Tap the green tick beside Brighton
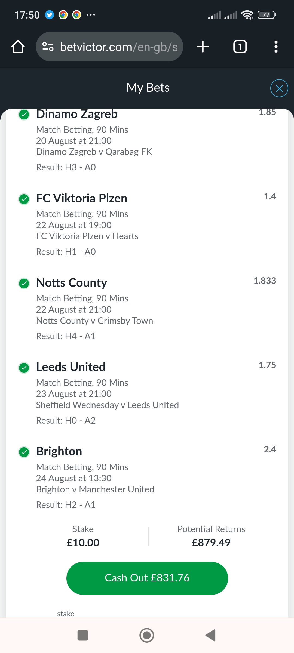 click(24, 452)
